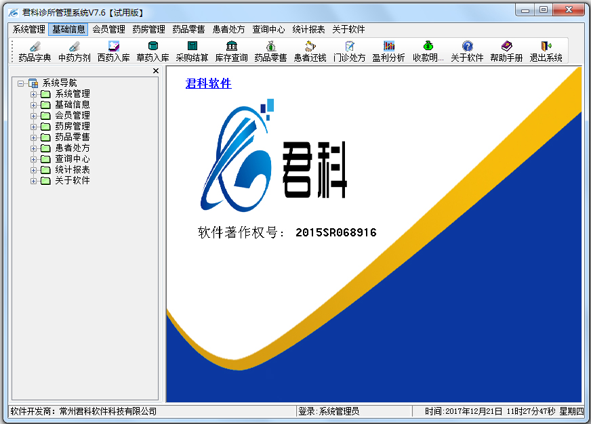
Task: Open the 患者处方 menu
Action: [x=228, y=29]
